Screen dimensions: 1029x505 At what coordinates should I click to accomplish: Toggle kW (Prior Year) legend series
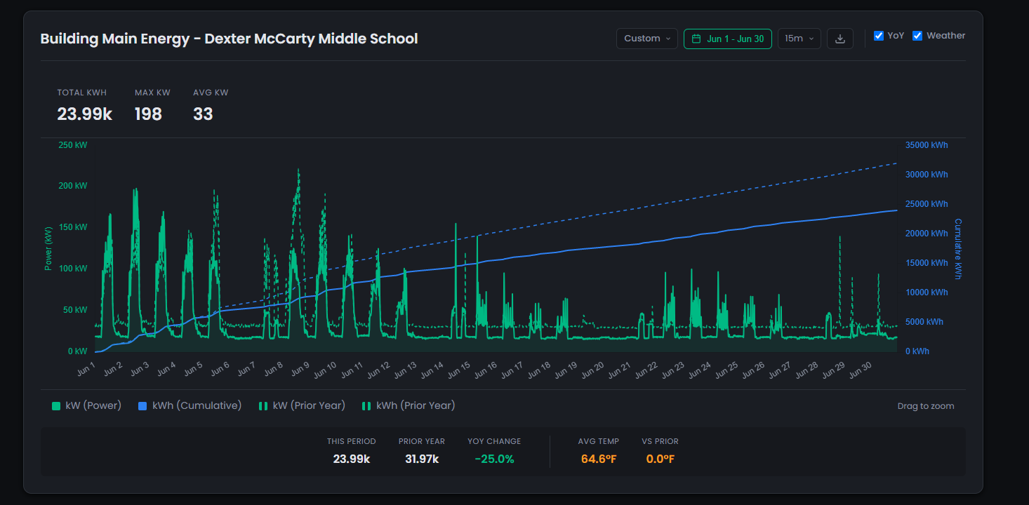[x=302, y=405]
